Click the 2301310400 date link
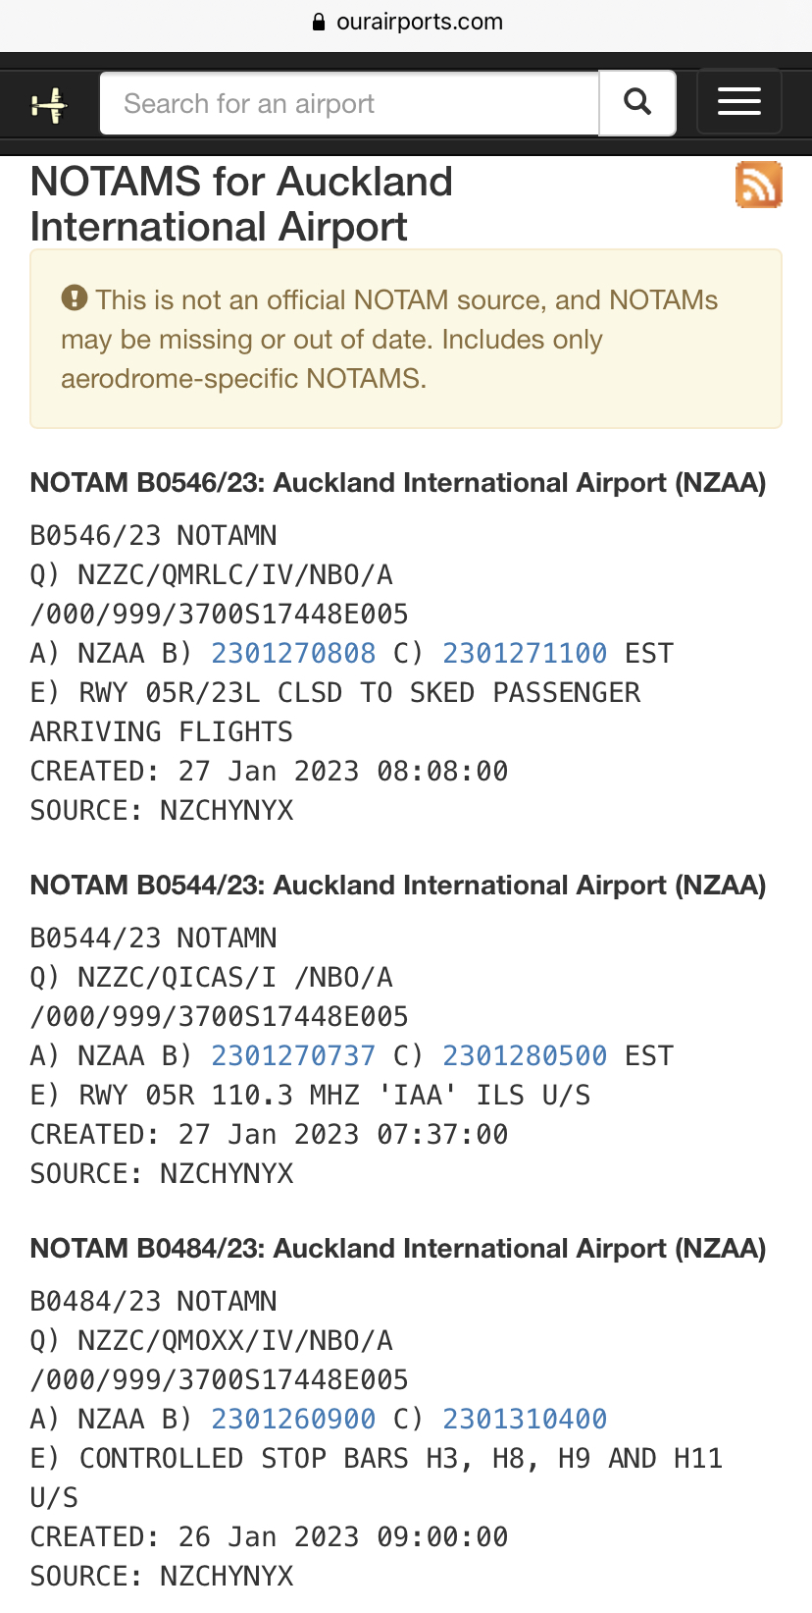This screenshot has width=812, height=1613. (525, 1420)
